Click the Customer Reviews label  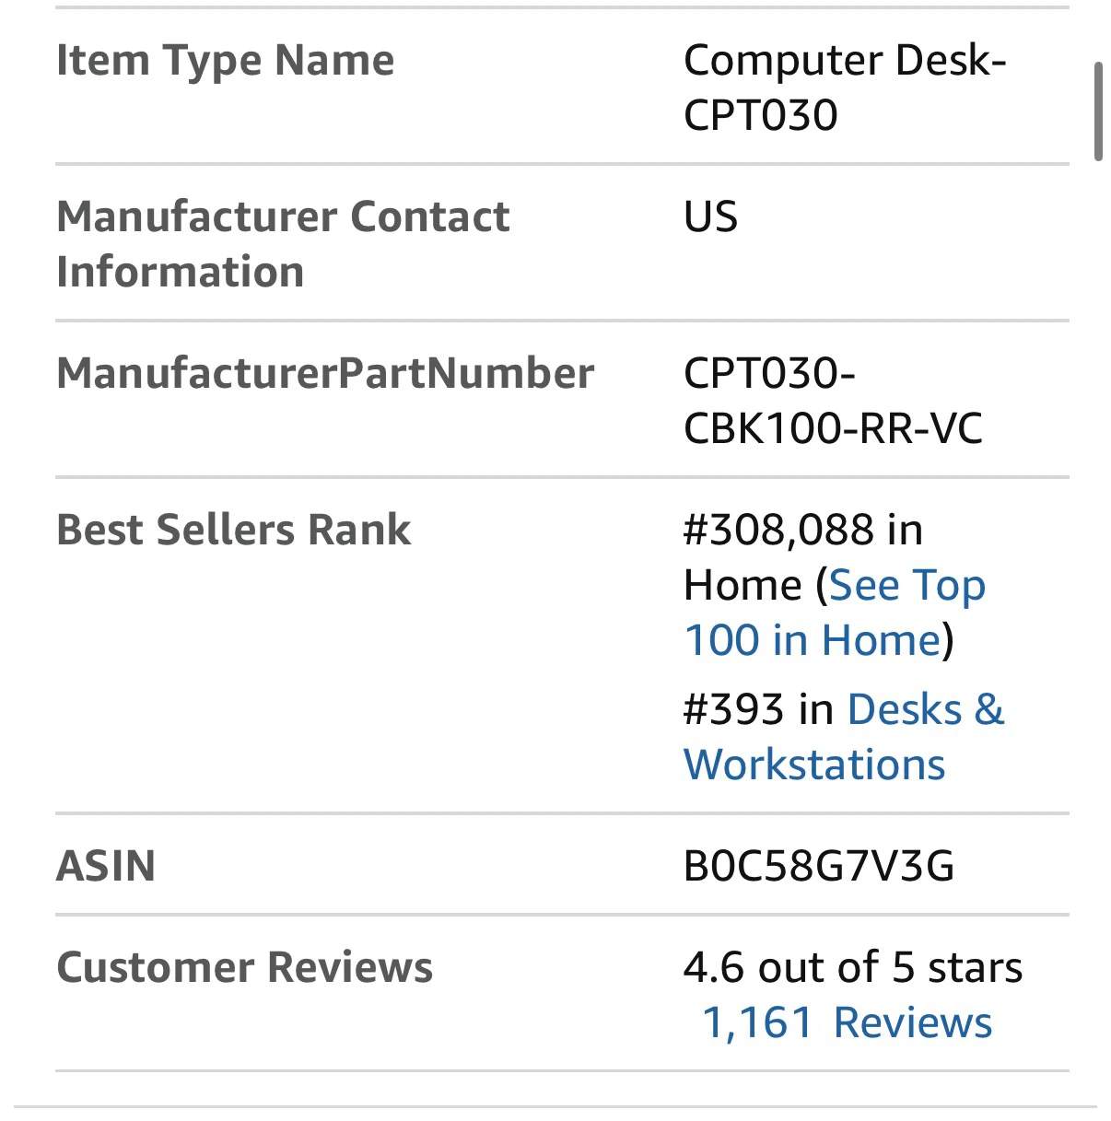(245, 967)
